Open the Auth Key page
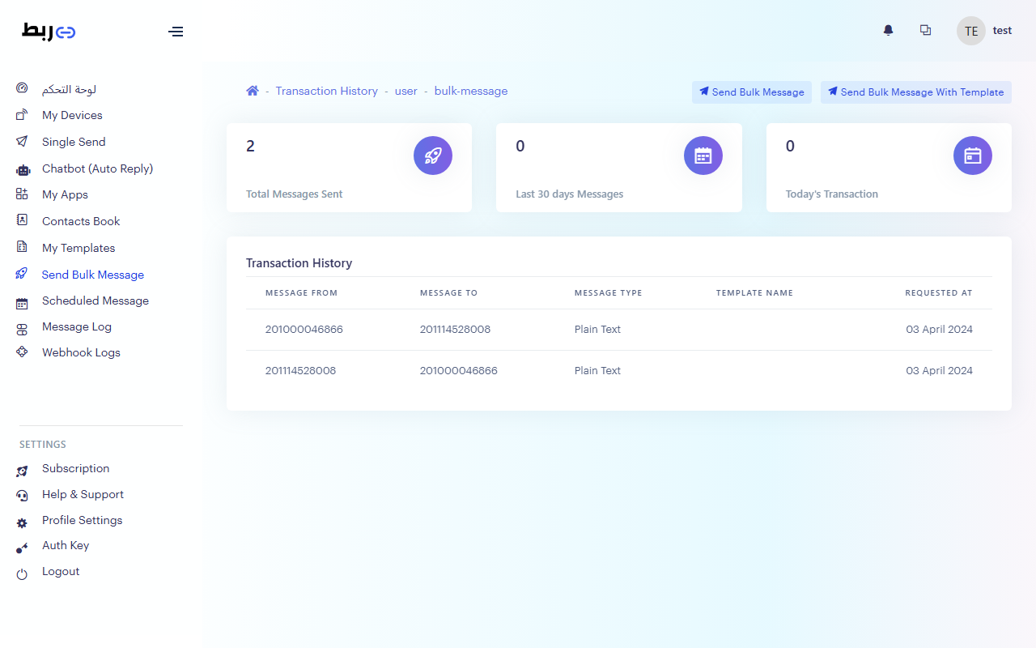 click(66, 545)
